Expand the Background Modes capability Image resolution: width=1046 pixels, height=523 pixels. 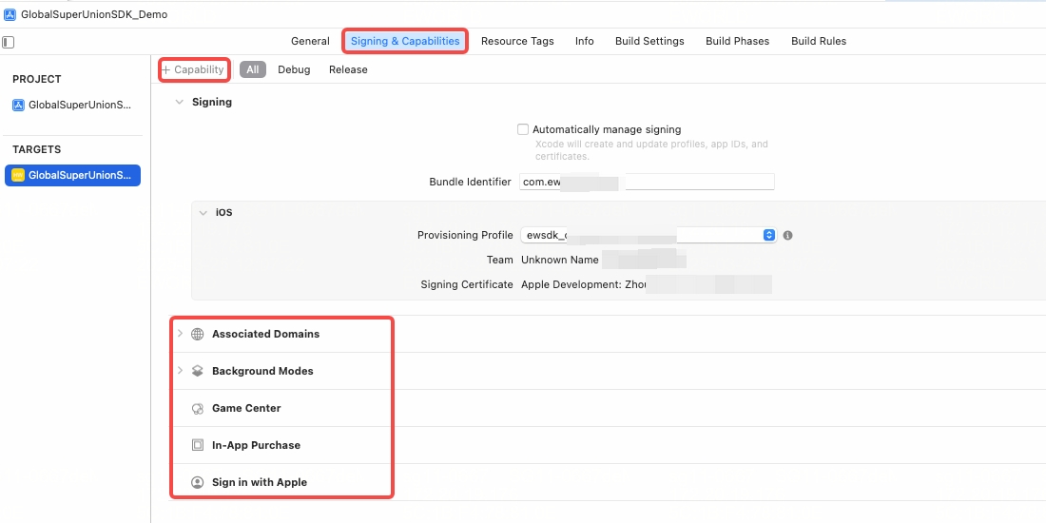pos(180,370)
